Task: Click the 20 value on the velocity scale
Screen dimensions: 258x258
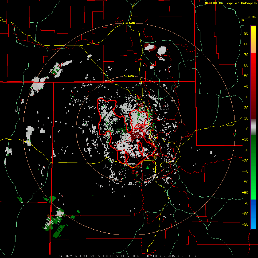Action: pyautogui.click(x=246, y=107)
